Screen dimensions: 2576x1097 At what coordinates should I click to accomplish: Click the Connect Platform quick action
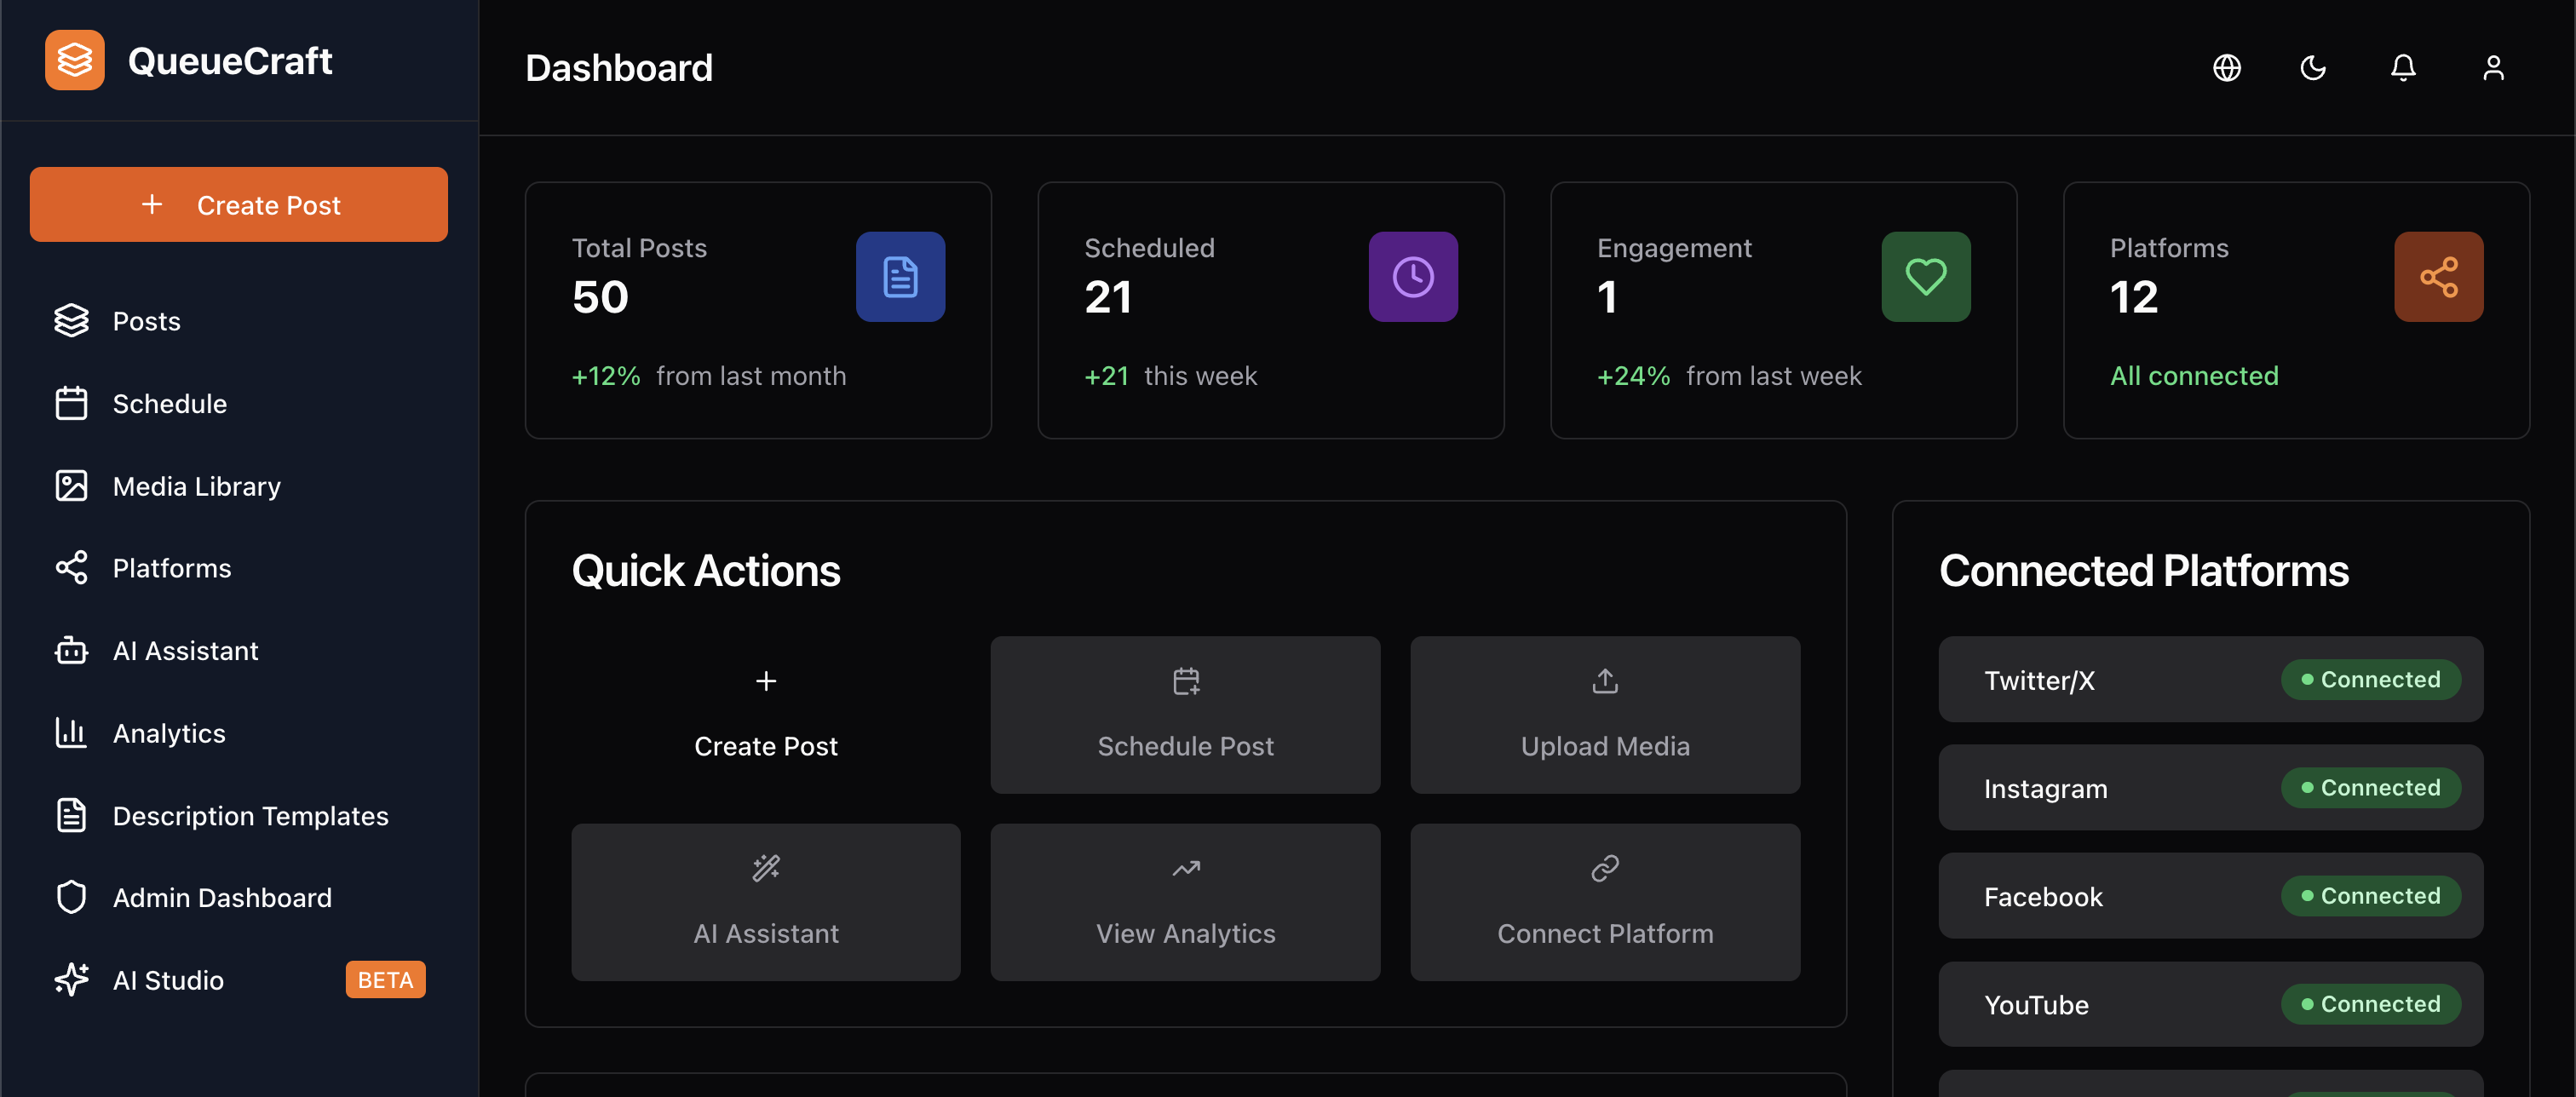pos(1605,902)
